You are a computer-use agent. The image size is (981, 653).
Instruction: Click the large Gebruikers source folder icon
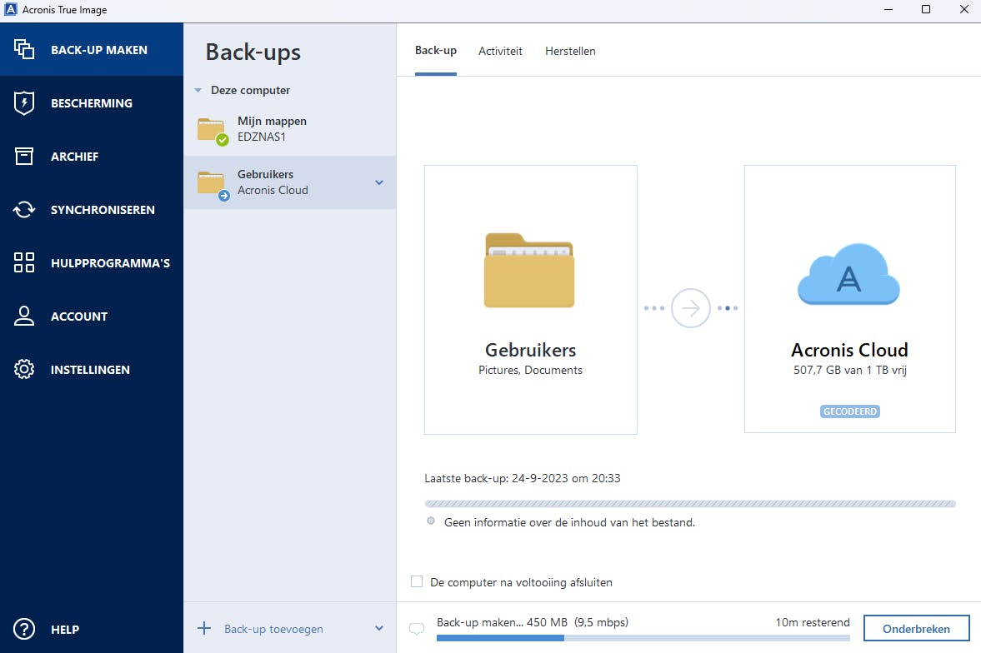coord(529,270)
